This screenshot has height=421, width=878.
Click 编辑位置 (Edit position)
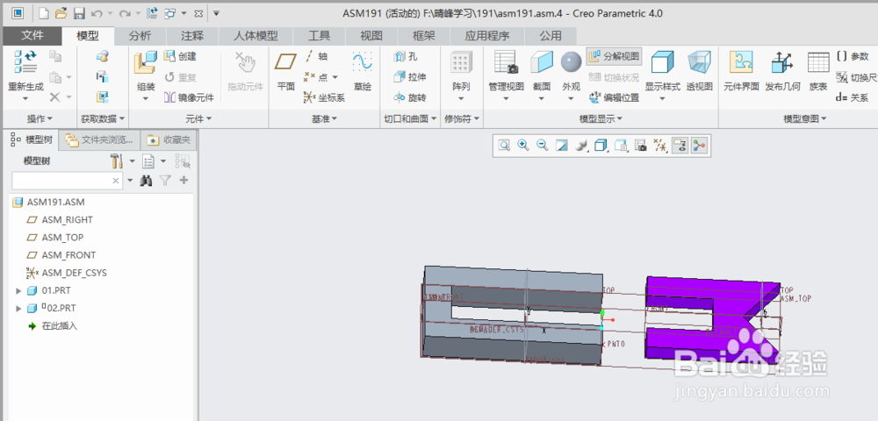coord(615,98)
